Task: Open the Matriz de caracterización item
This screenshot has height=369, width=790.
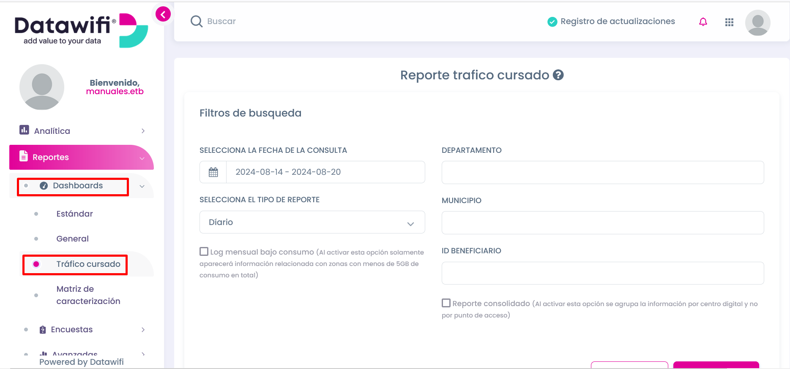Action: tap(88, 295)
